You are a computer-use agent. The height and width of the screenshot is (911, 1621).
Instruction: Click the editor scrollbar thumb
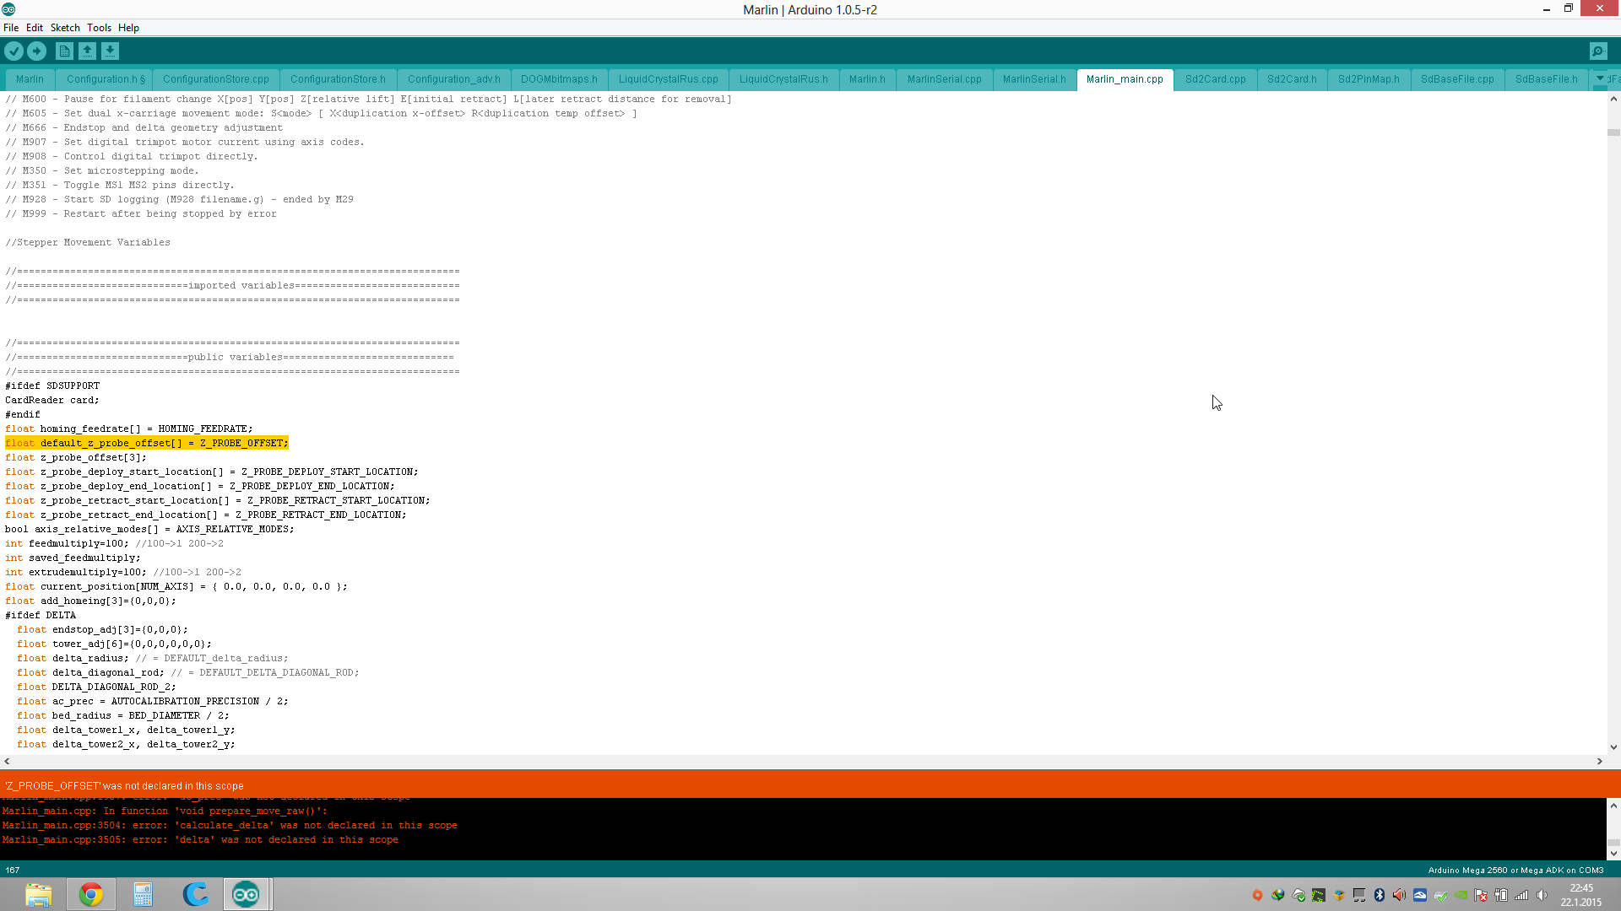pyautogui.click(x=1613, y=132)
